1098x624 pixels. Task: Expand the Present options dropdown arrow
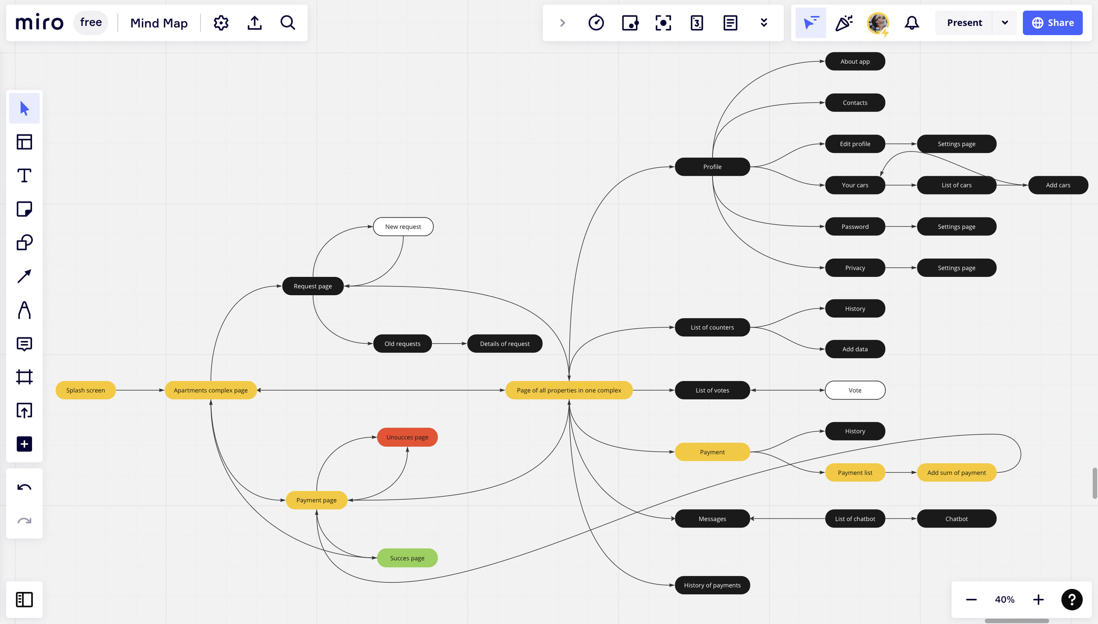tap(1004, 23)
